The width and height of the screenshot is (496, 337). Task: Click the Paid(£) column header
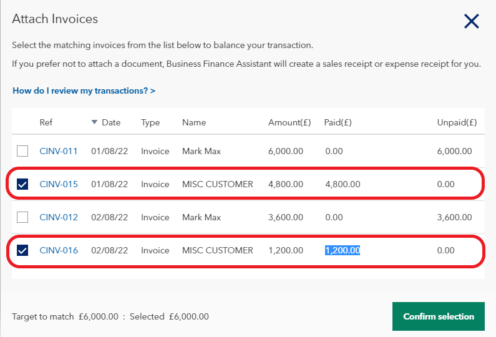338,122
